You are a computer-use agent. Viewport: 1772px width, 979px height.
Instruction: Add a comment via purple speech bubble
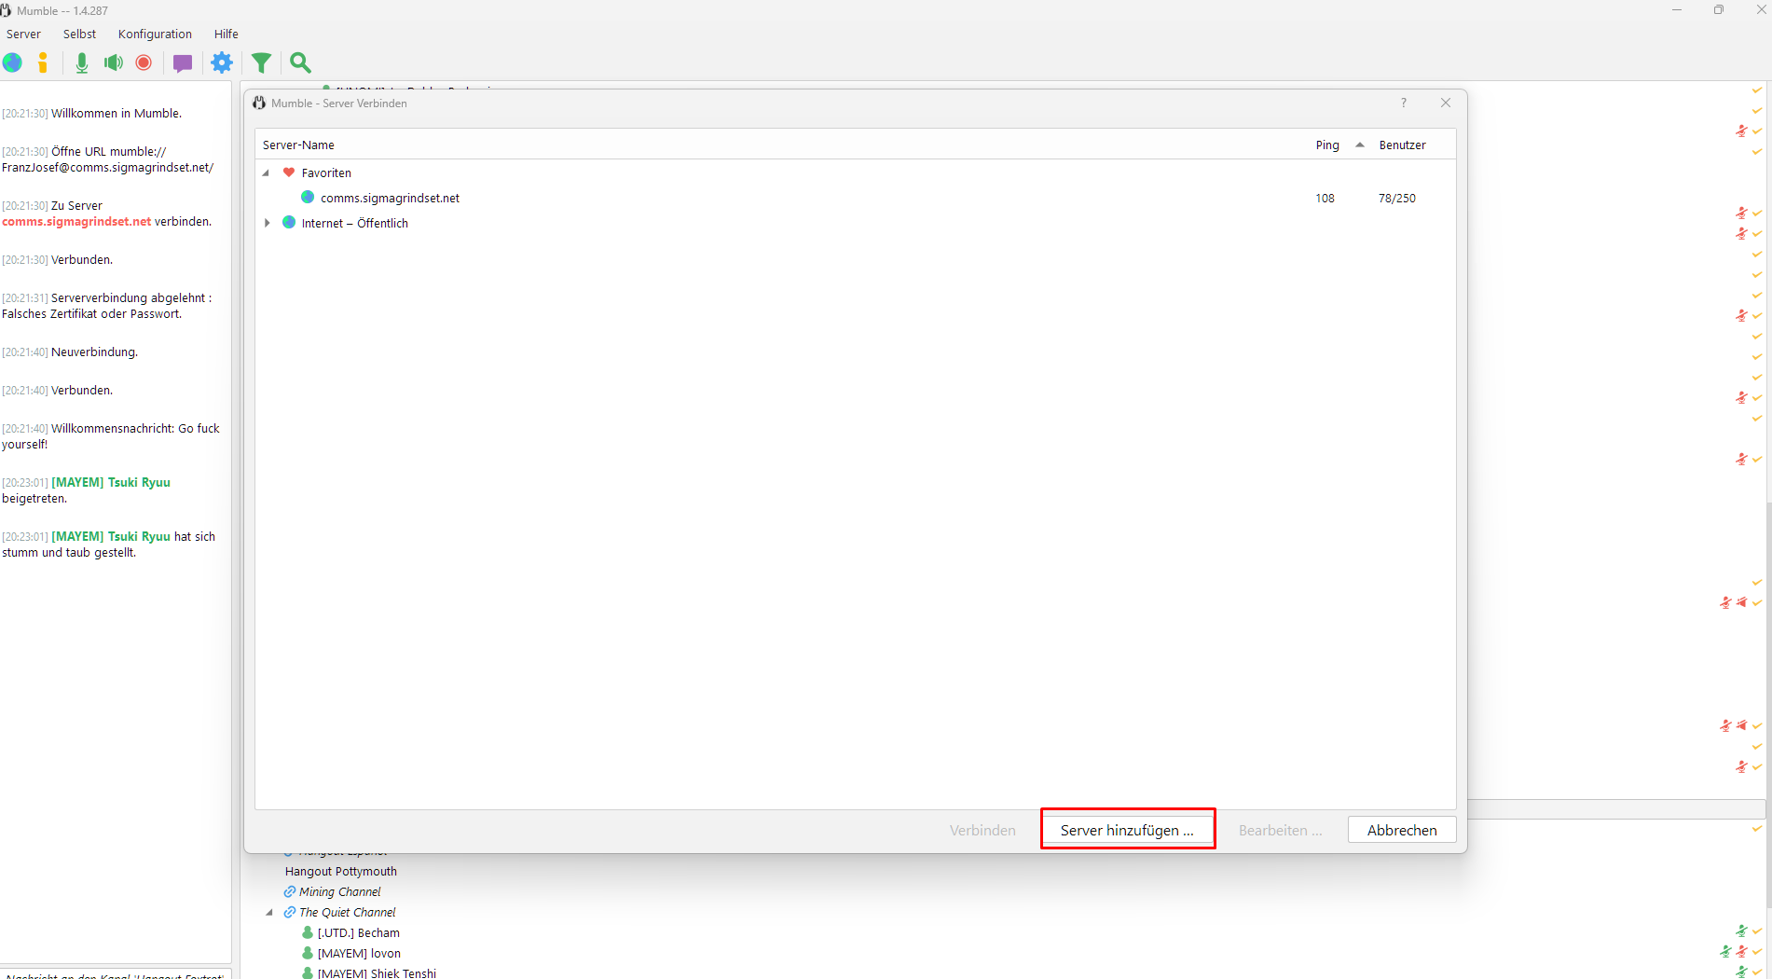click(183, 63)
